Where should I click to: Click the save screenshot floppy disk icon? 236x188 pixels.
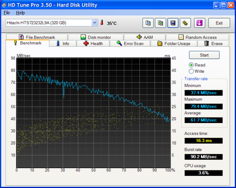(173, 23)
